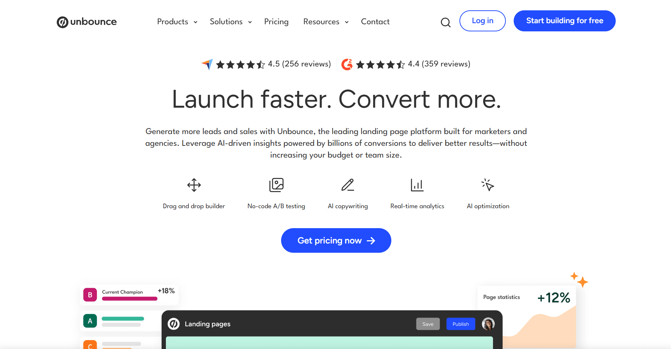Image resolution: width=671 pixels, height=349 pixels.
Task: Click the Real-time analytics label
Action: [x=417, y=206]
